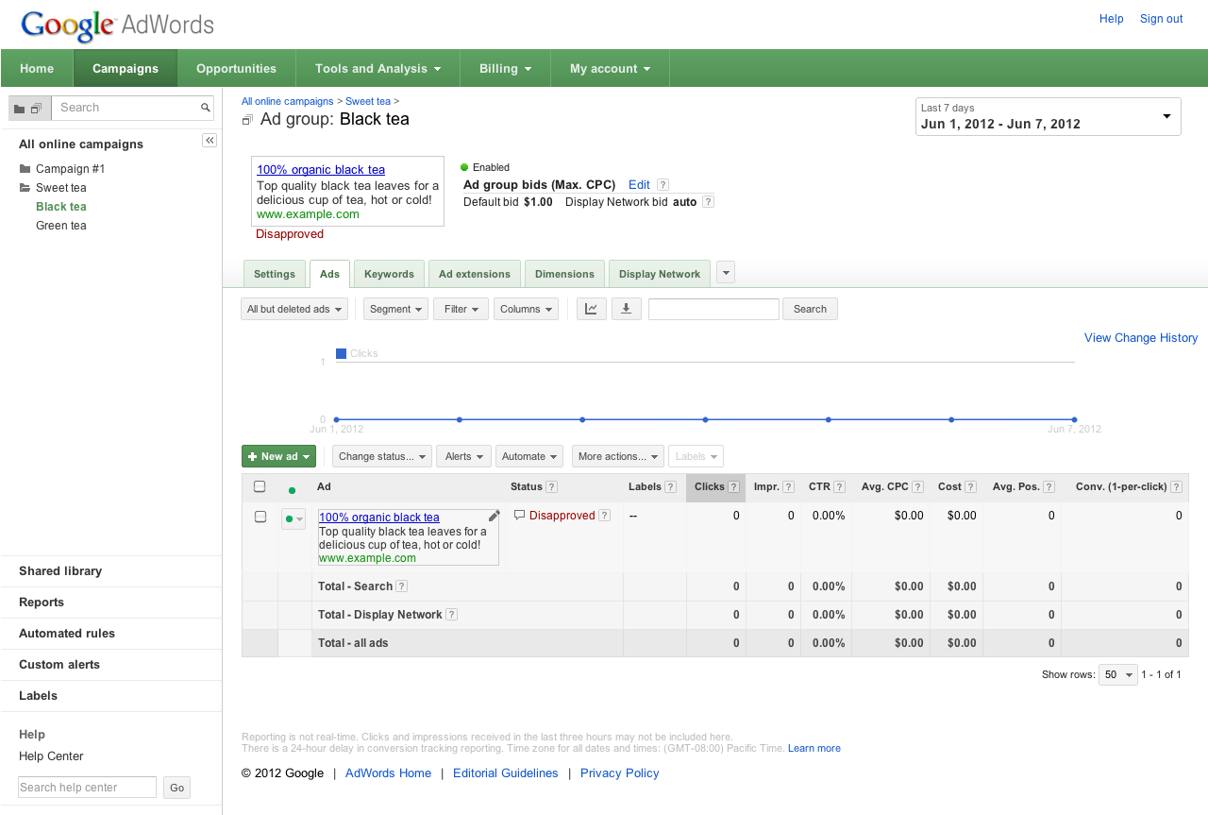Open the Billing menu
1208x815 pixels.
pos(505,68)
